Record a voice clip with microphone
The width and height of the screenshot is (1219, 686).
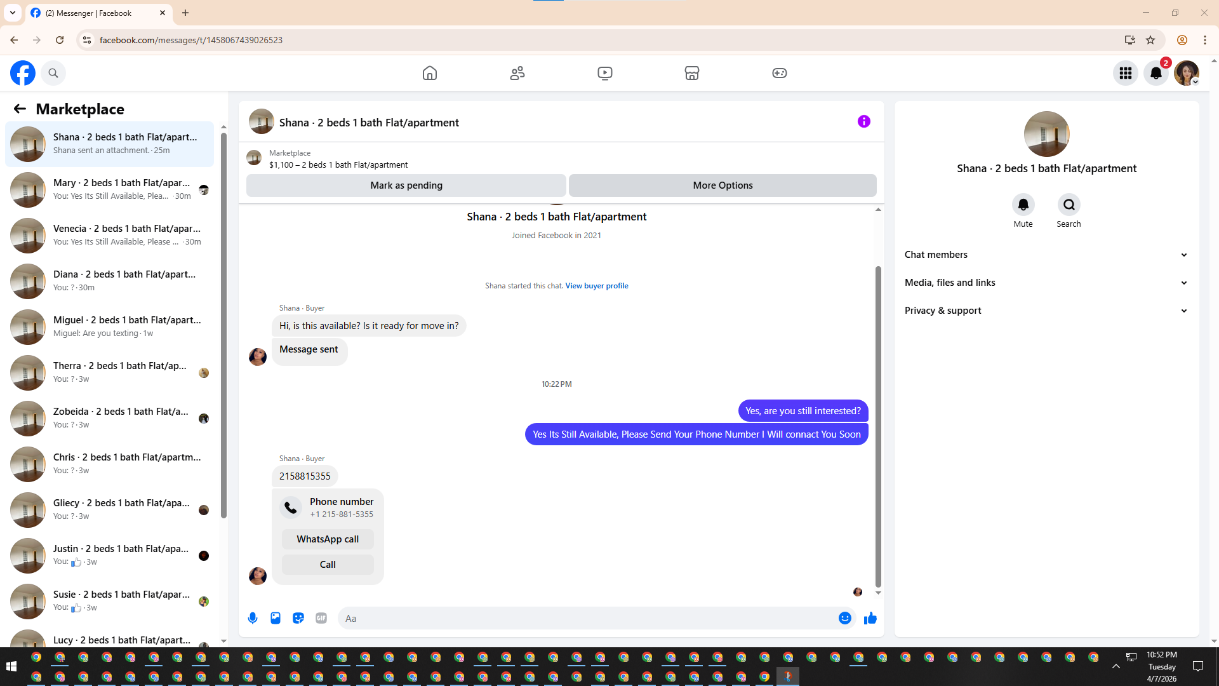coord(253,618)
